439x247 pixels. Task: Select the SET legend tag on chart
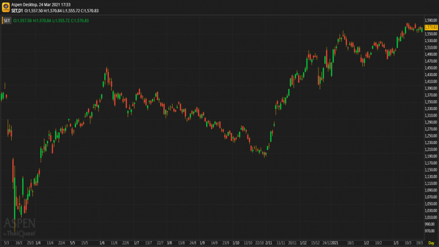click(6, 20)
